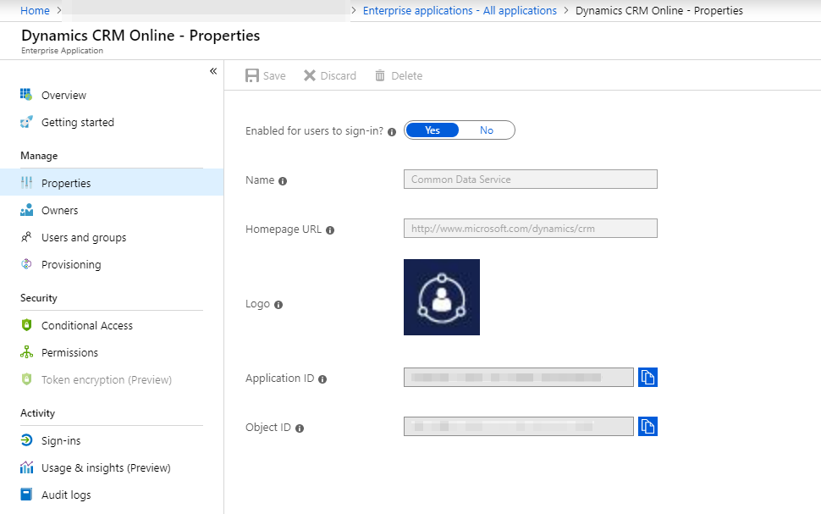This screenshot has height=514, width=821.
Task: Open Audit logs from the sidebar
Action: [63, 495]
